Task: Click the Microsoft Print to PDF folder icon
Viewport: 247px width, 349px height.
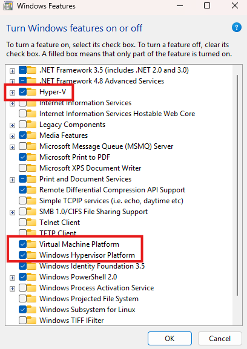Action: tap(31, 157)
